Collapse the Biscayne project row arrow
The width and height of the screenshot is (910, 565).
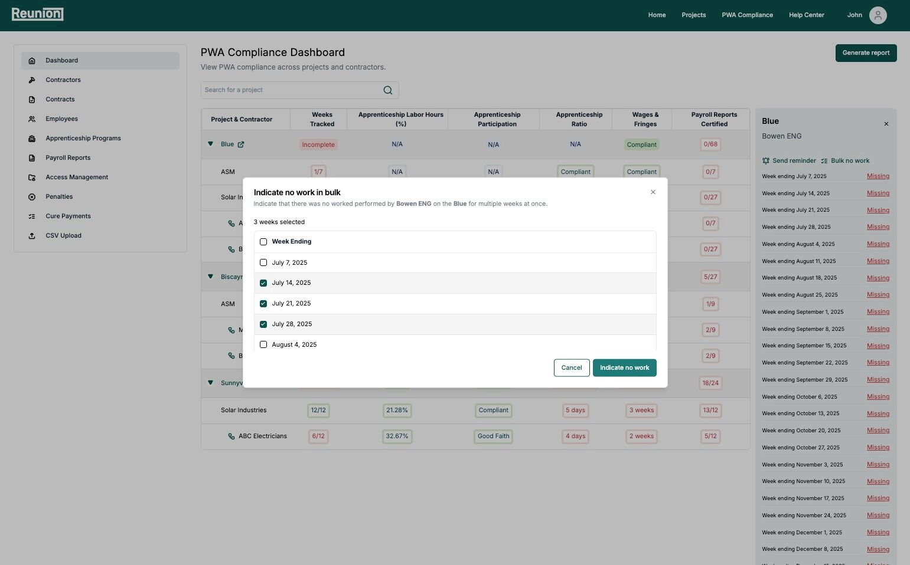click(210, 277)
